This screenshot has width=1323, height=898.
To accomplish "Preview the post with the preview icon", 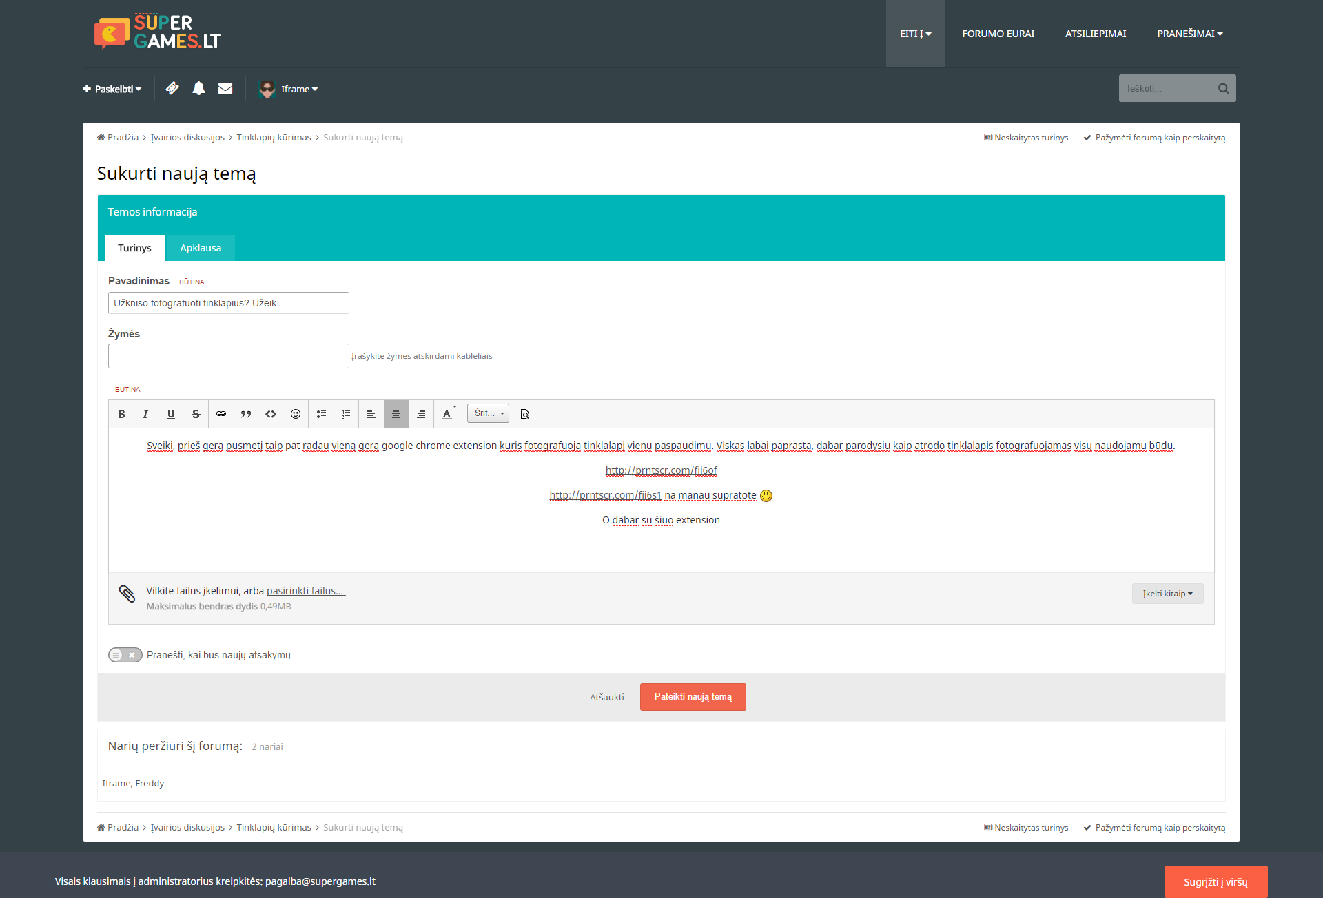I will (x=524, y=414).
